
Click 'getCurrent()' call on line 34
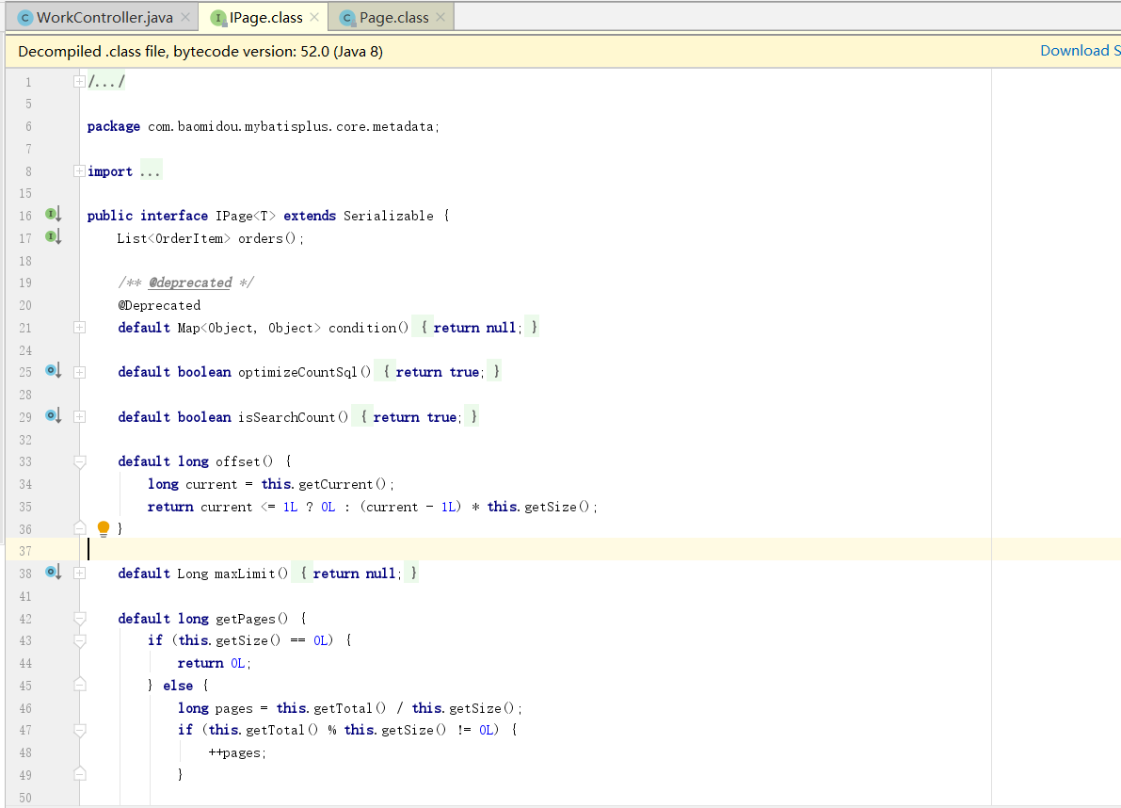(x=343, y=484)
